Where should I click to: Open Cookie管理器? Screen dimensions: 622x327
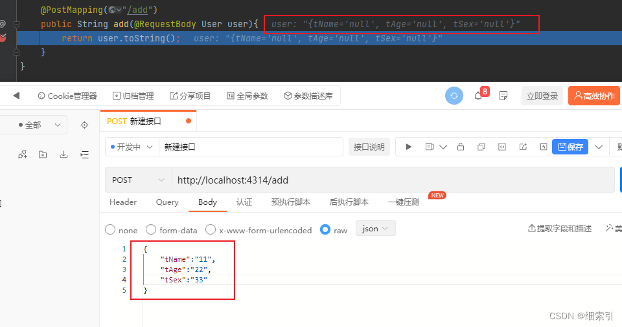67,96
